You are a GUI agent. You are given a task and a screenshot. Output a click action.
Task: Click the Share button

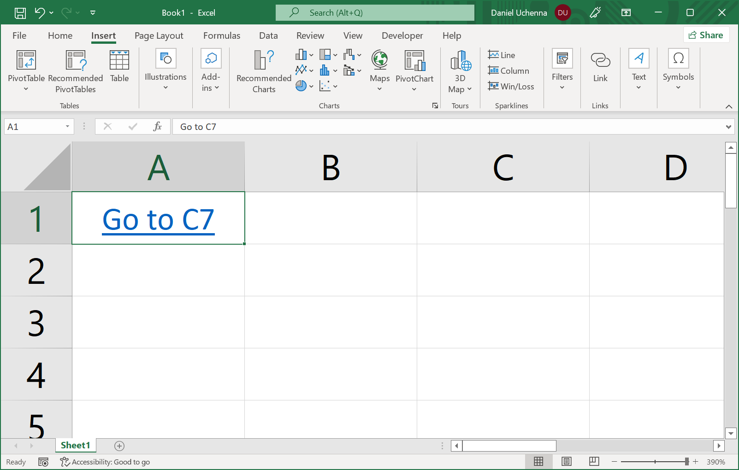[x=706, y=35]
